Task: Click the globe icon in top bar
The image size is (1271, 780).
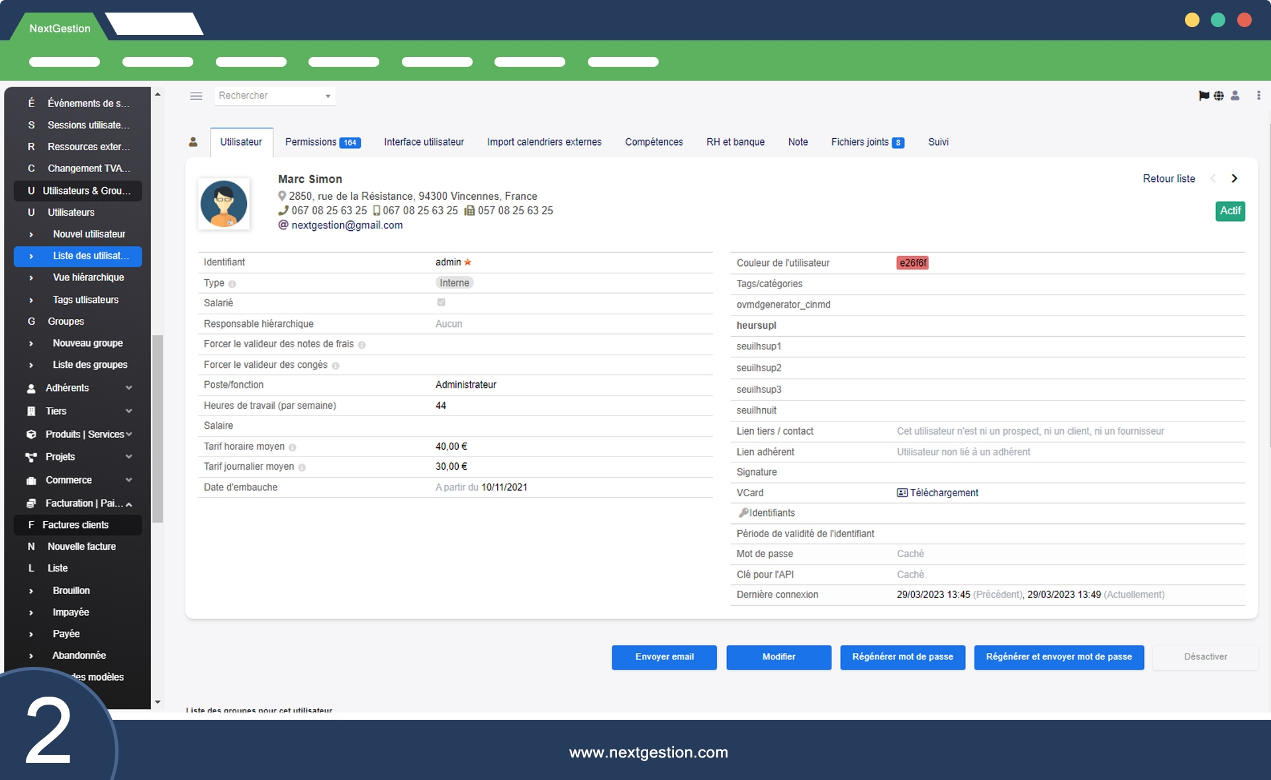Action: tap(1219, 96)
